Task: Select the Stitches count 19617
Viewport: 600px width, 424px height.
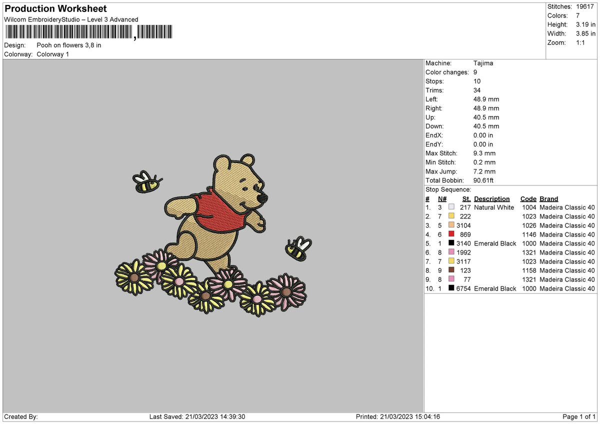Action: coord(586,6)
